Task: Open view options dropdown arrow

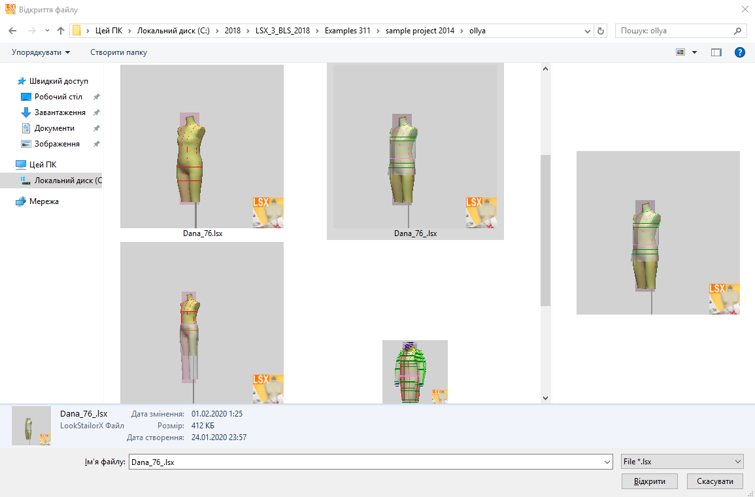Action: tap(694, 52)
